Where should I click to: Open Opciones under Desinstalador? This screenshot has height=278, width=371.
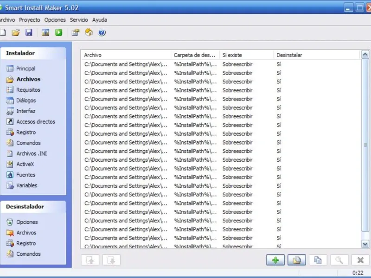pos(22,222)
